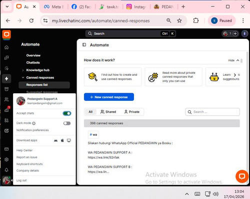Toggle the Accept chats switch
This screenshot has height=199, width=250.
click(67, 113)
